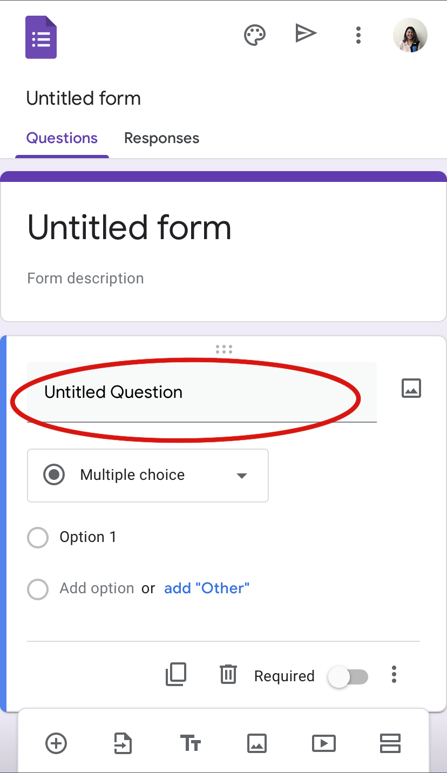This screenshot has width=447, height=773.
Task: Open the form's more options menu
Action: (x=358, y=35)
